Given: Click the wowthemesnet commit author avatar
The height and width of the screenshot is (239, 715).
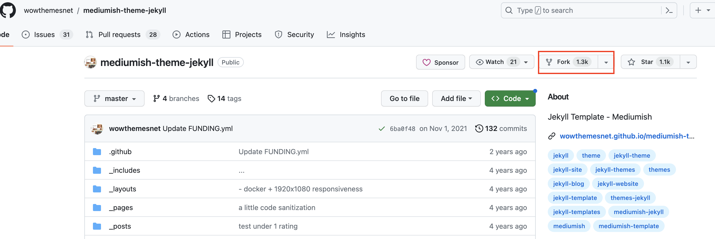Looking at the screenshot, I should click(97, 128).
